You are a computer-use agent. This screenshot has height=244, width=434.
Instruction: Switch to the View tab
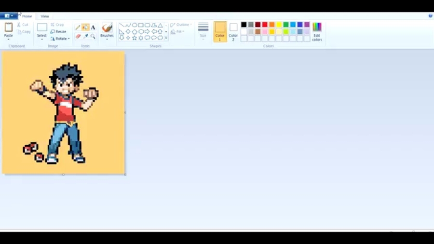(44, 16)
